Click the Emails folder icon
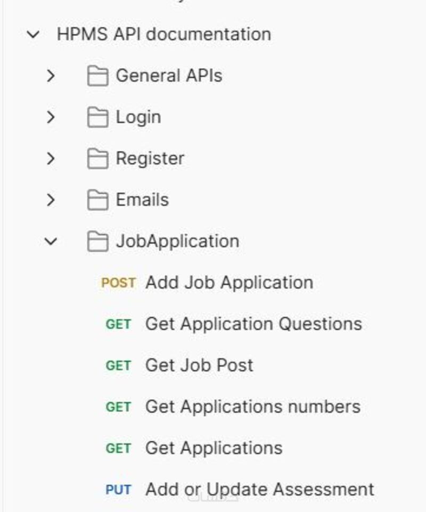 (x=97, y=200)
